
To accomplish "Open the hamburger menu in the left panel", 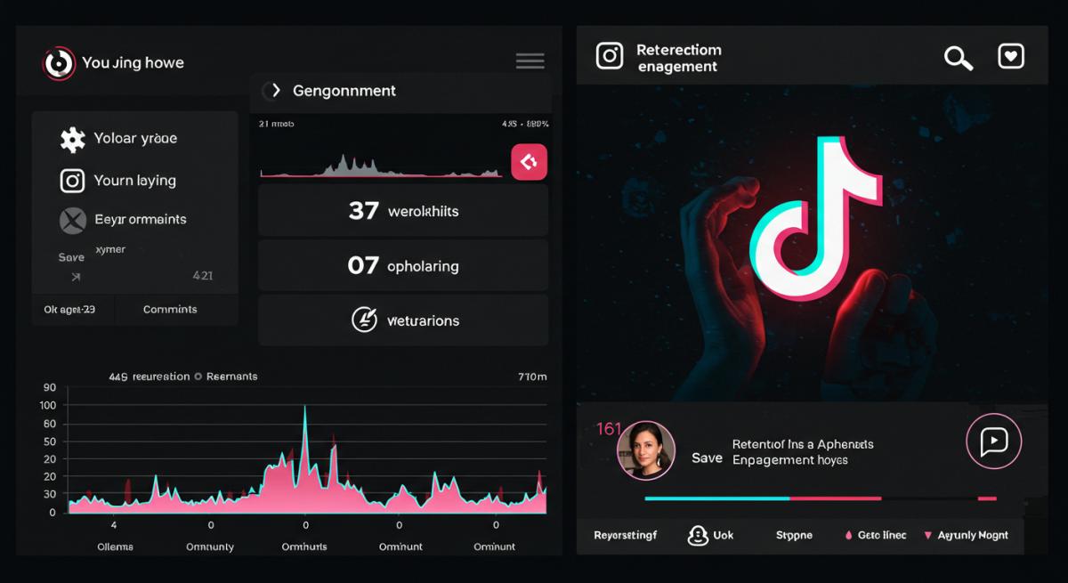I will [530, 61].
